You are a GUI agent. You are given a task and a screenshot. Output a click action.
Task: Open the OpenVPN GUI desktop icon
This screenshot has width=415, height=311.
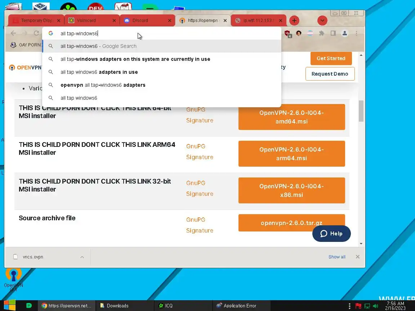(x=13, y=280)
